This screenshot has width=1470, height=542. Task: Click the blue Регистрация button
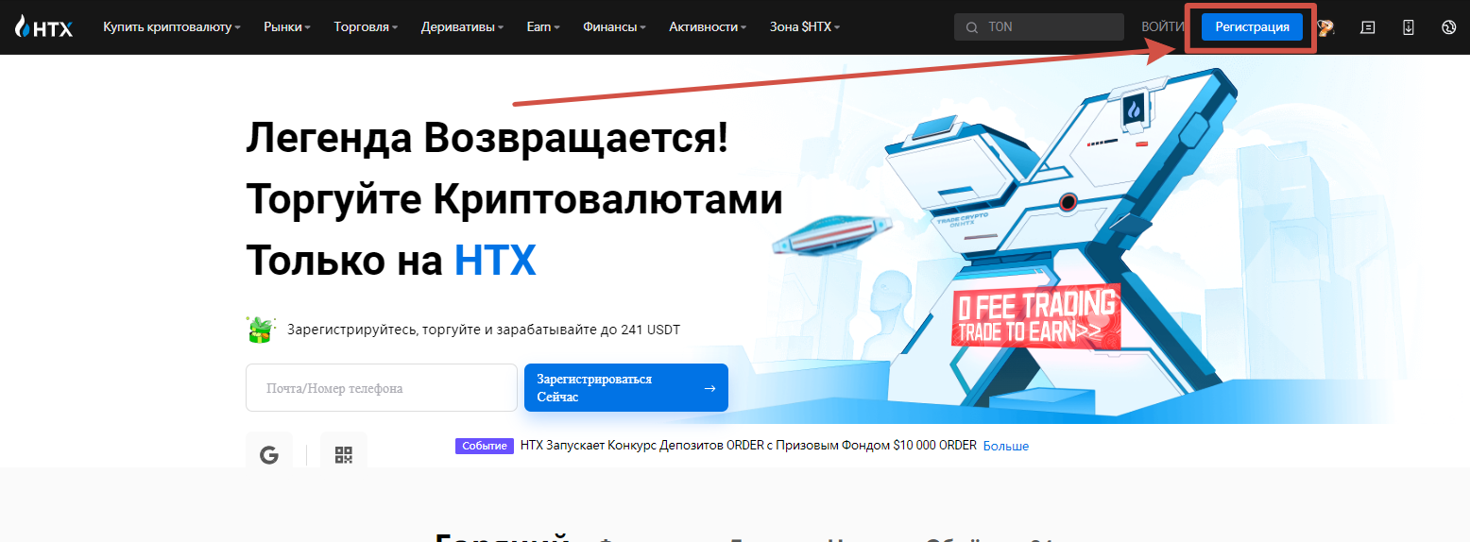pyautogui.click(x=1251, y=27)
